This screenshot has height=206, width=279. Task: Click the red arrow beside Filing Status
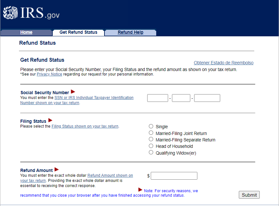point(50,120)
